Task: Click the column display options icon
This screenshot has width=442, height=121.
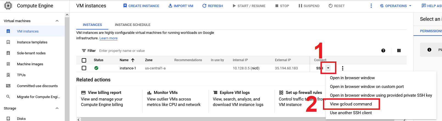Action: pos(399,51)
